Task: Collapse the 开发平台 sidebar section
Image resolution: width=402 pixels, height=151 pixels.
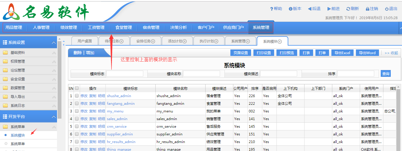Action: pyautogui.click(x=54, y=117)
